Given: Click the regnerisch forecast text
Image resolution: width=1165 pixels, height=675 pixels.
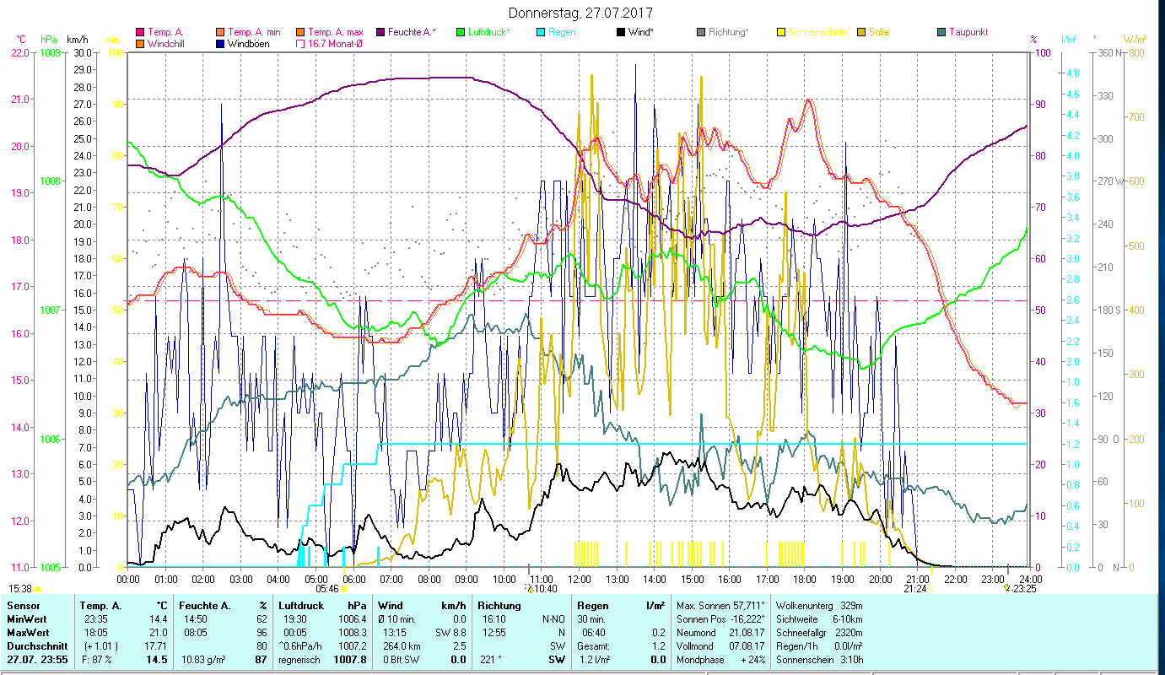Looking at the screenshot, I should pyautogui.click(x=300, y=660).
